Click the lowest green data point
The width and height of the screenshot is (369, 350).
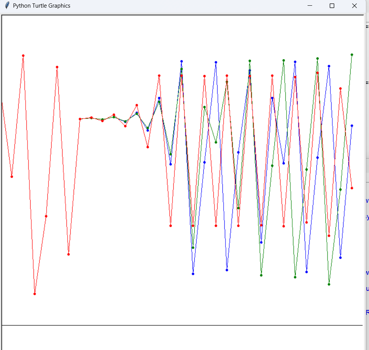[329, 284]
